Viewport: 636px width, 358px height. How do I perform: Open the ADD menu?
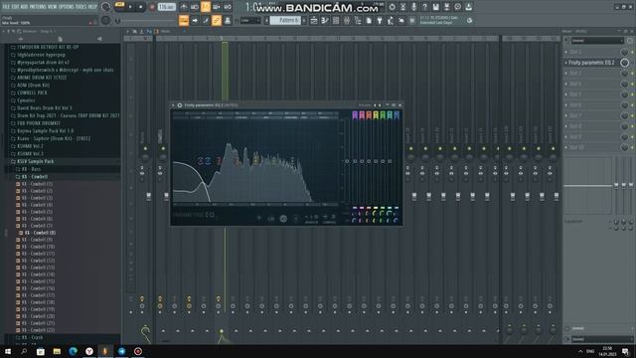(x=24, y=7)
